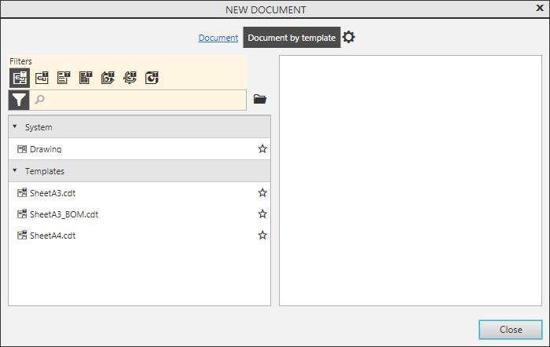Click the fourth filter icon with table columns
This screenshot has width=550, height=347.
(x=86, y=78)
